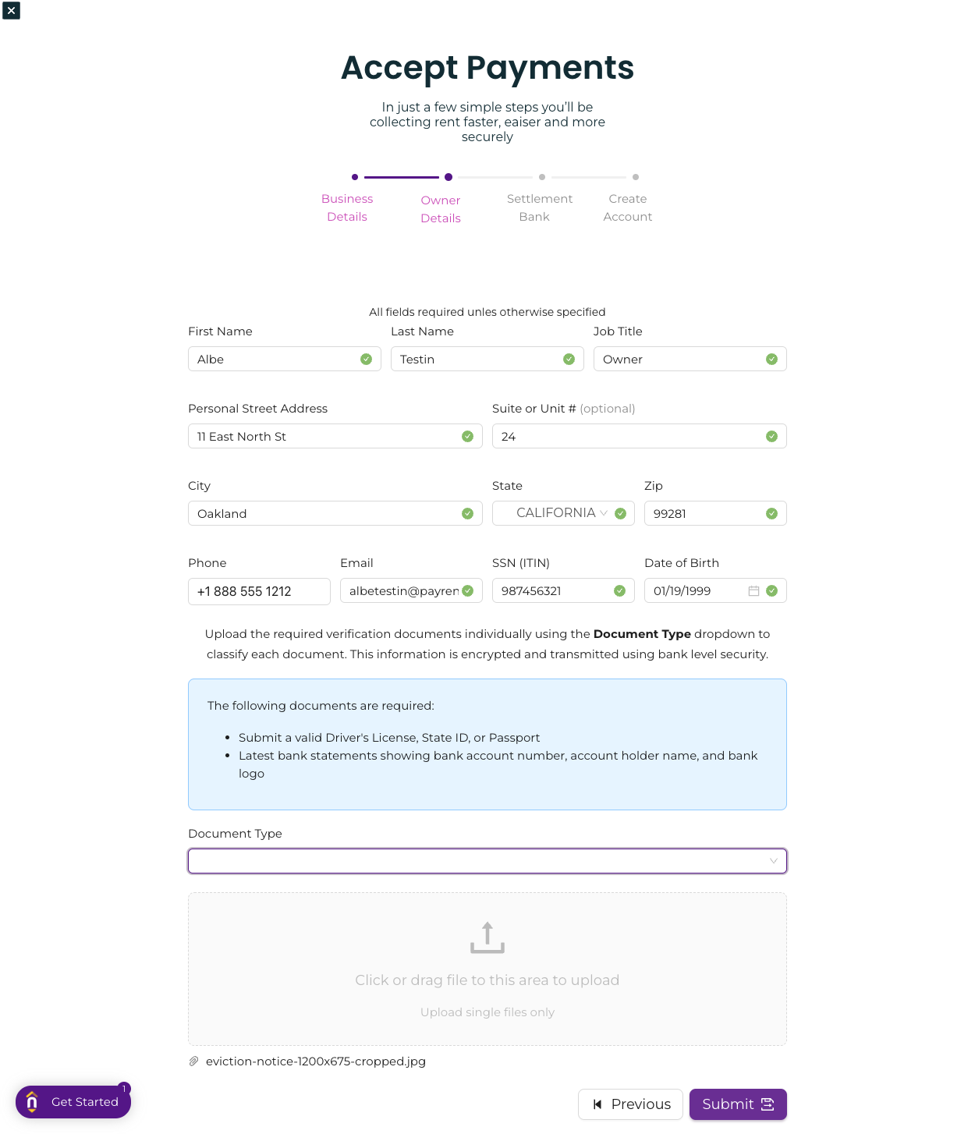This screenshot has width=975, height=1134.
Task: Click the paperclip icon beside uploaded file
Action: click(193, 1061)
